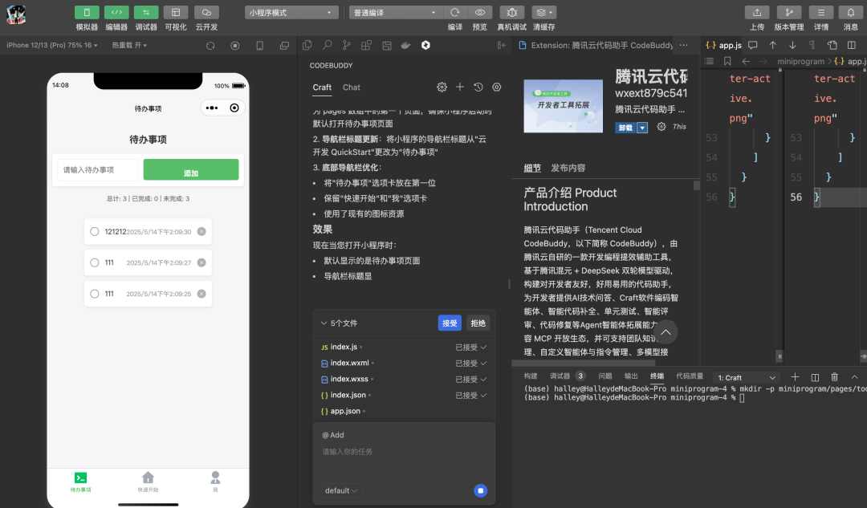Open the 小程序模式 mode dropdown
867x508 pixels.
(x=291, y=12)
